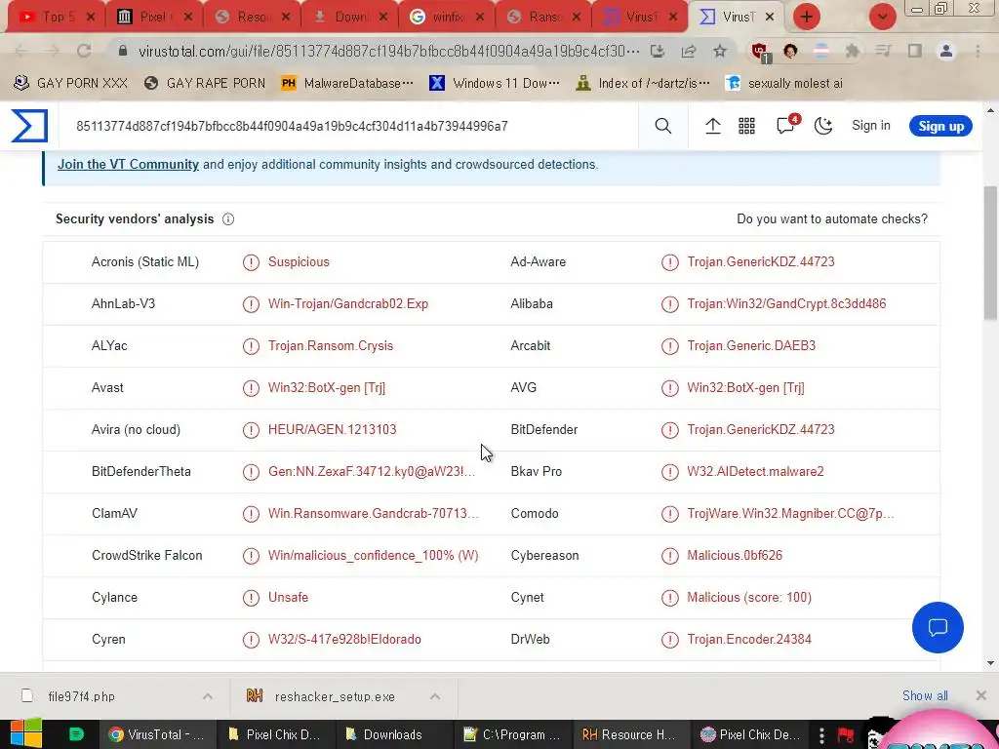
Task: Open the Index of /~dartz/is bookmark
Action: point(642,83)
